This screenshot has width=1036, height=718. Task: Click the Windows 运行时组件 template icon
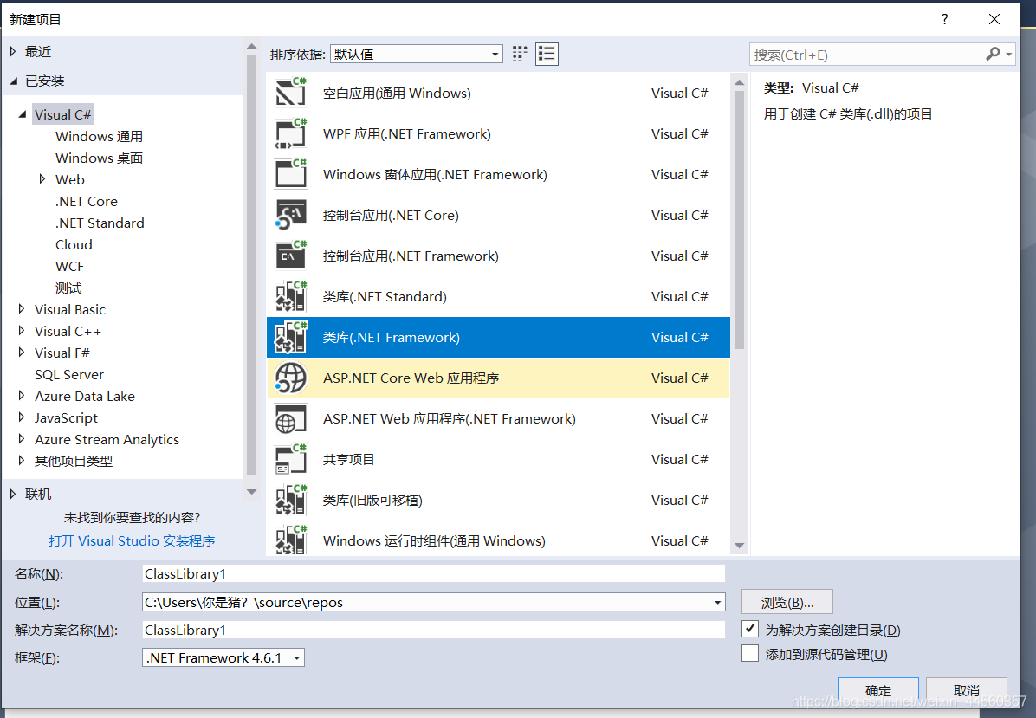click(x=291, y=540)
